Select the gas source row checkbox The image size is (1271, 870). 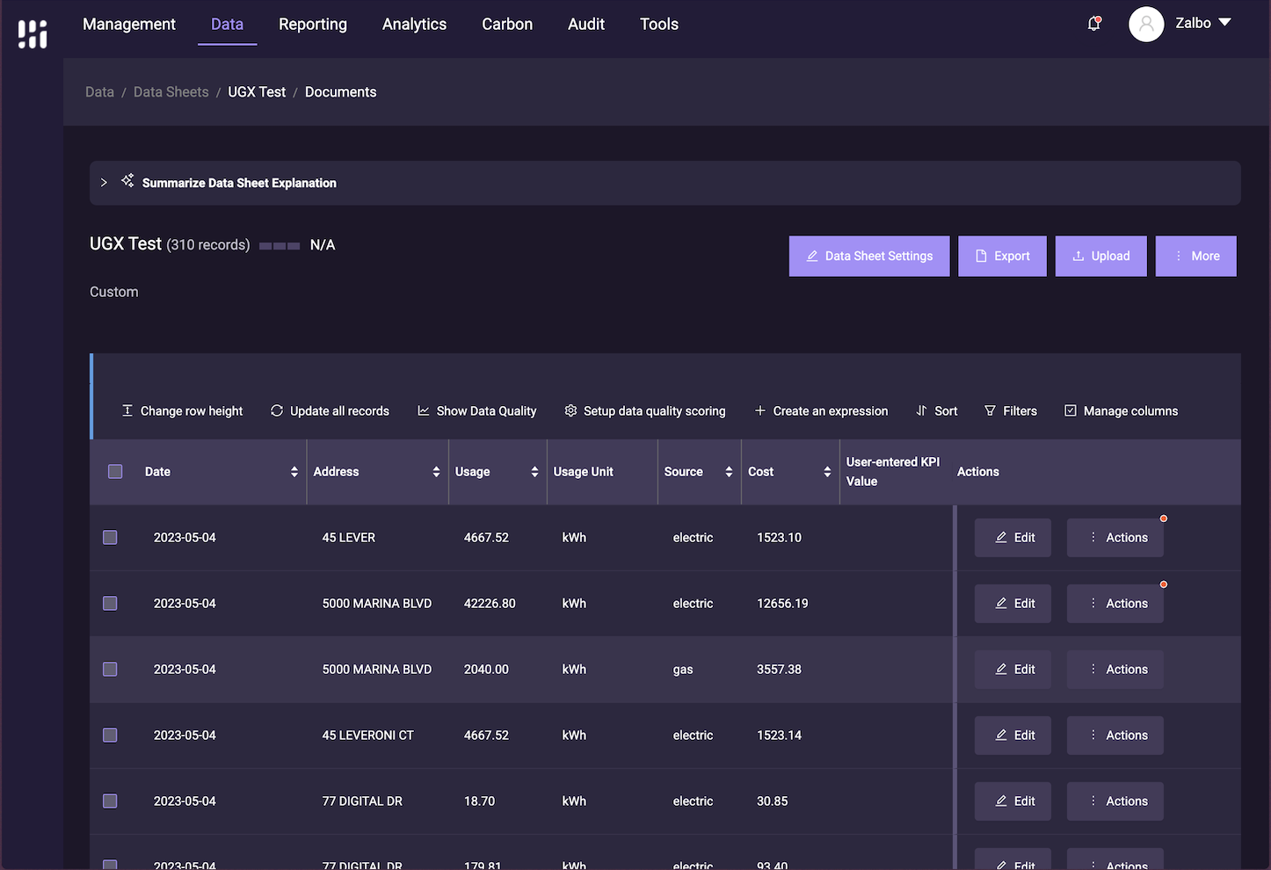pos(110,669)
